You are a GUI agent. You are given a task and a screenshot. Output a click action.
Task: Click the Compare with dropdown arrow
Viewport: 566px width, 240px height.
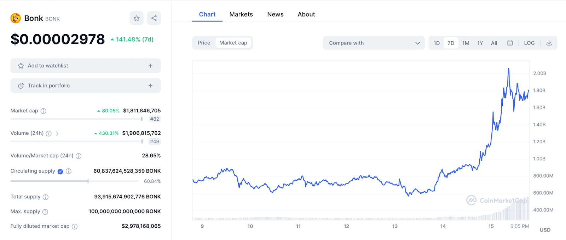pos(417,43)
